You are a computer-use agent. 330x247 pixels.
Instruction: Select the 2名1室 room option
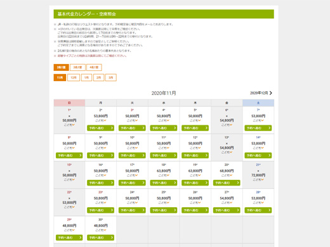(61, 67)
